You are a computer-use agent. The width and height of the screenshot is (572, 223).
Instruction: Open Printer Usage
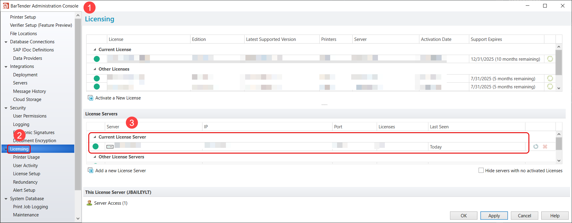pyautogui.click(x=26, y=157)
